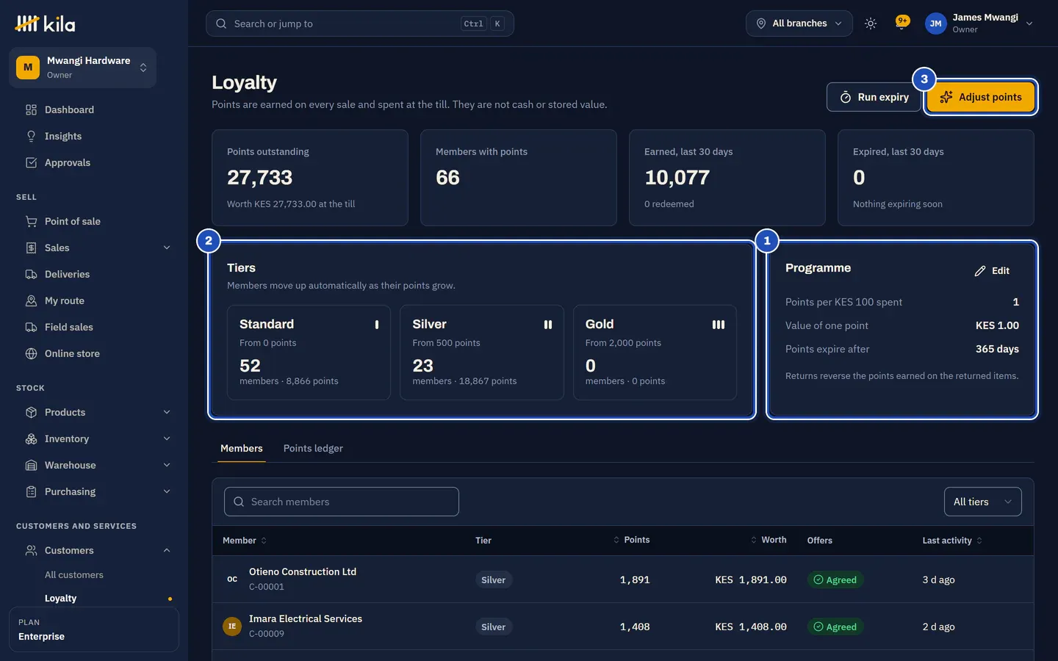Click the Dashboard grid icon
The height and width of the screenshot is (661, 1058).
pos(31,109)
